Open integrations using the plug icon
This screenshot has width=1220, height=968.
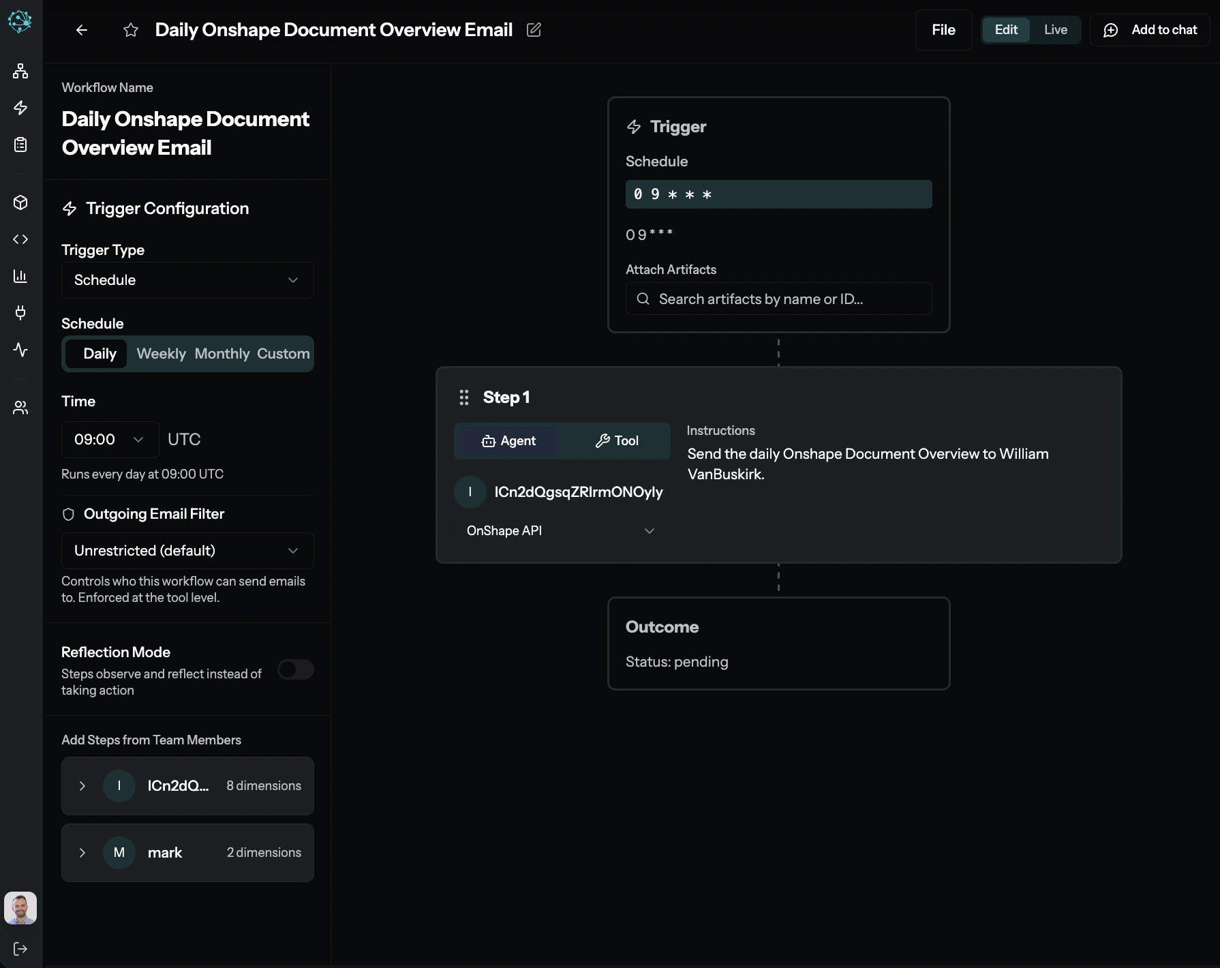point(20,313)
